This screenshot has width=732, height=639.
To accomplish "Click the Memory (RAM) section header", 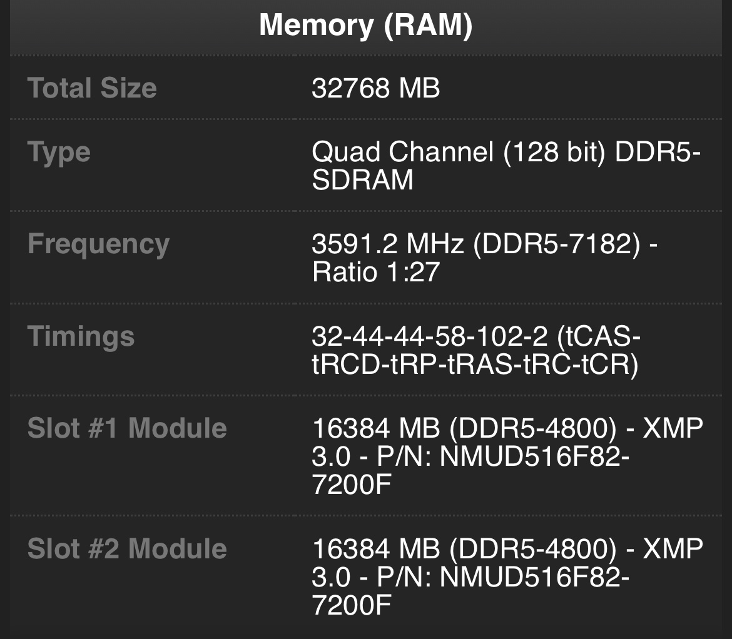I will click(366, 25).
